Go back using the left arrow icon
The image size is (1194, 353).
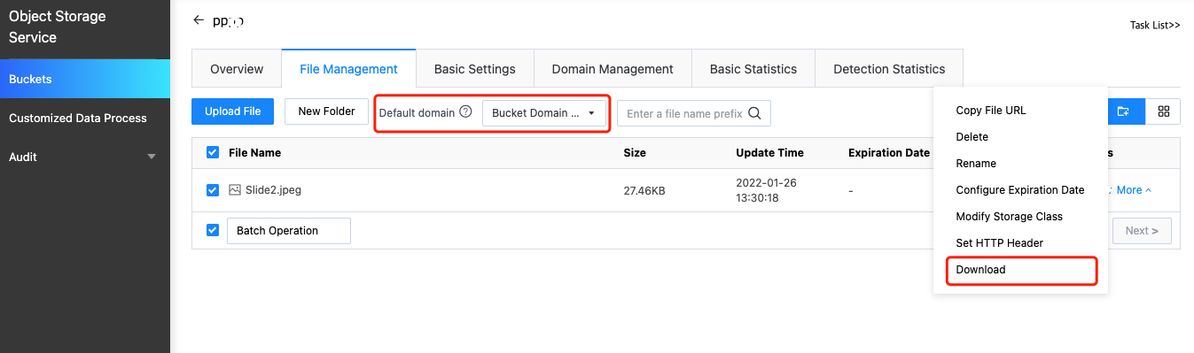(x=198, y=19)
